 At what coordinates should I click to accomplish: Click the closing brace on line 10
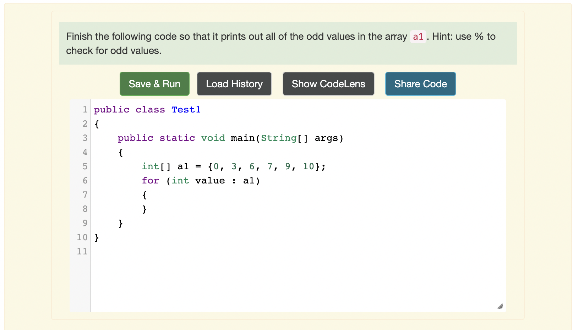(97, 237)
